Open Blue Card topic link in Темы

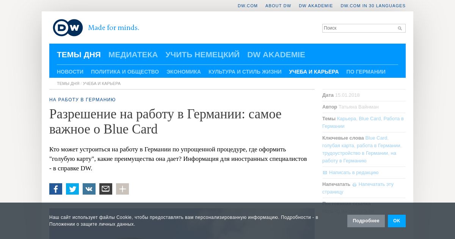[370, 119]
